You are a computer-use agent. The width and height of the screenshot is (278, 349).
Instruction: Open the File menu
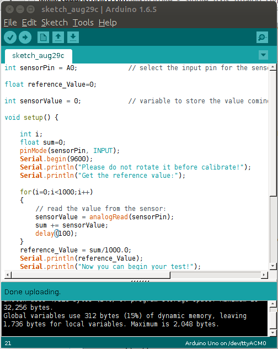10,23
